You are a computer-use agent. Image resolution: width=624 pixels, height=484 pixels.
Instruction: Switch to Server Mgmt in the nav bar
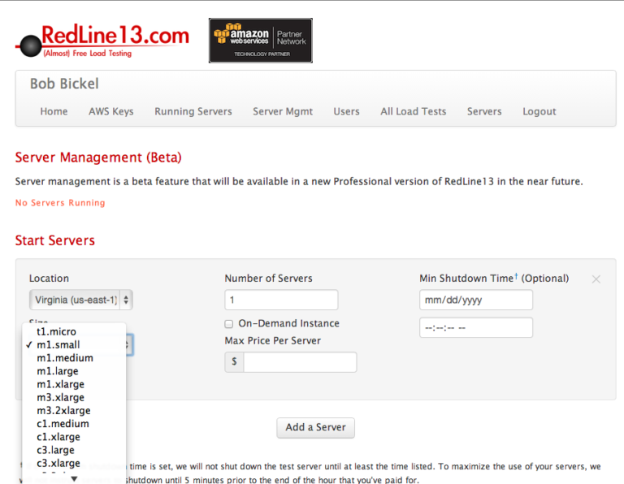pyautogui.click(x=283, y=111)
